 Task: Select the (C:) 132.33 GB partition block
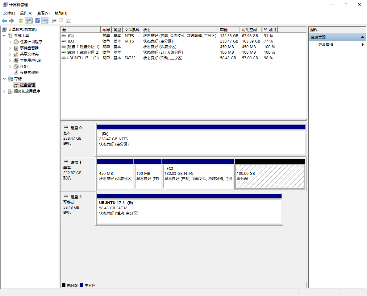[x=198, y=174]
